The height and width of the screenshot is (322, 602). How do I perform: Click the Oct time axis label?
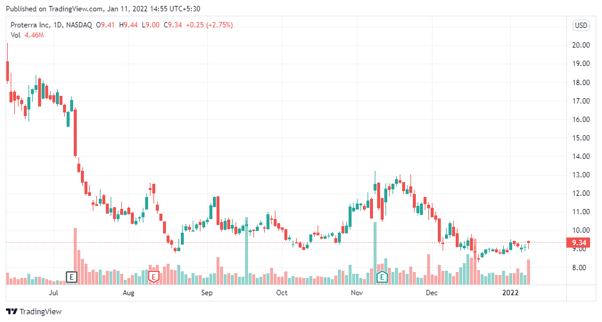282,293
